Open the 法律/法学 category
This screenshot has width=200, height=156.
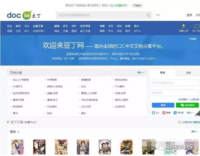pos(120,93)
